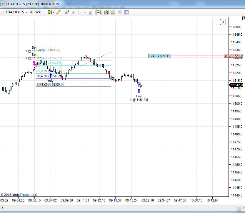
Task: Expand the drawing tools dropdown arrow
Action: tap(62, 12)
